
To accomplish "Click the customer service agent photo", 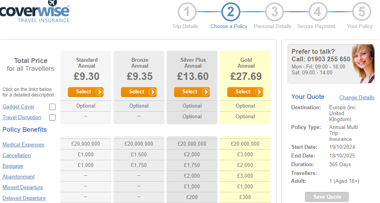I will [363, 63].
